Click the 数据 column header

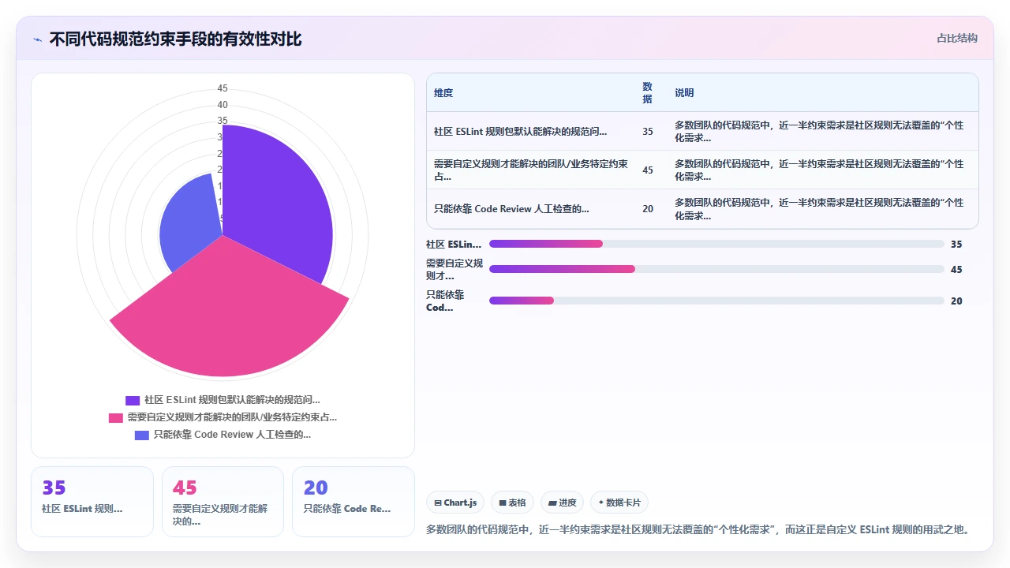click(648, 93)
